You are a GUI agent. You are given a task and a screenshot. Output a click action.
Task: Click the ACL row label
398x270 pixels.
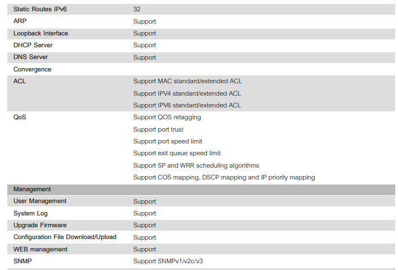(x=20, y=81)
